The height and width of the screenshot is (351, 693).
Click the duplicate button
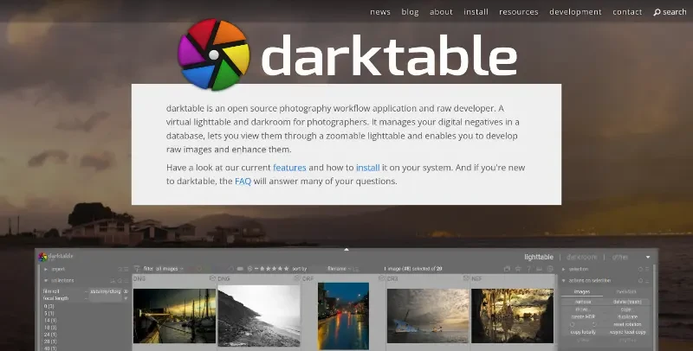coord(627,316)
